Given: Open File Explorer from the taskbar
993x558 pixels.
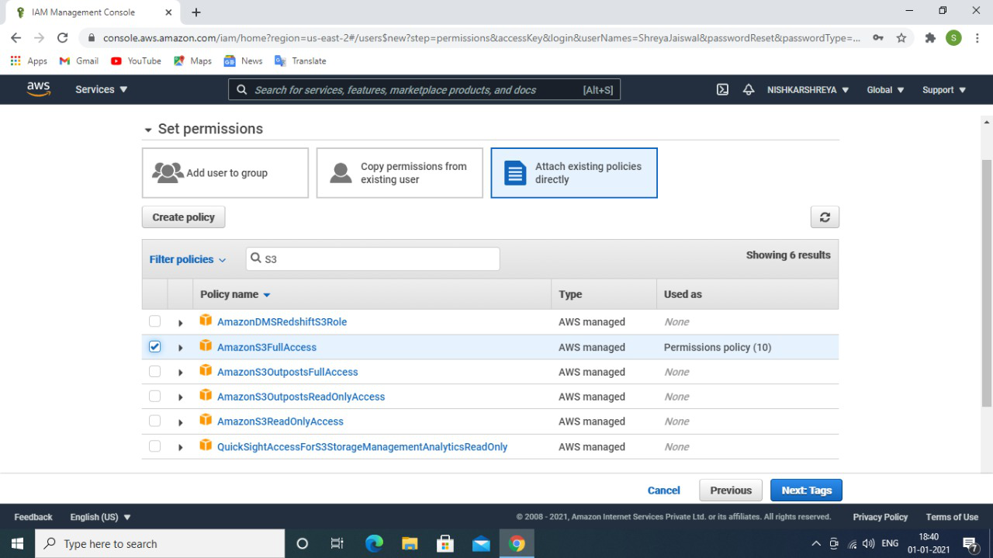Looking at the screenshot, I should click(410, 543).
